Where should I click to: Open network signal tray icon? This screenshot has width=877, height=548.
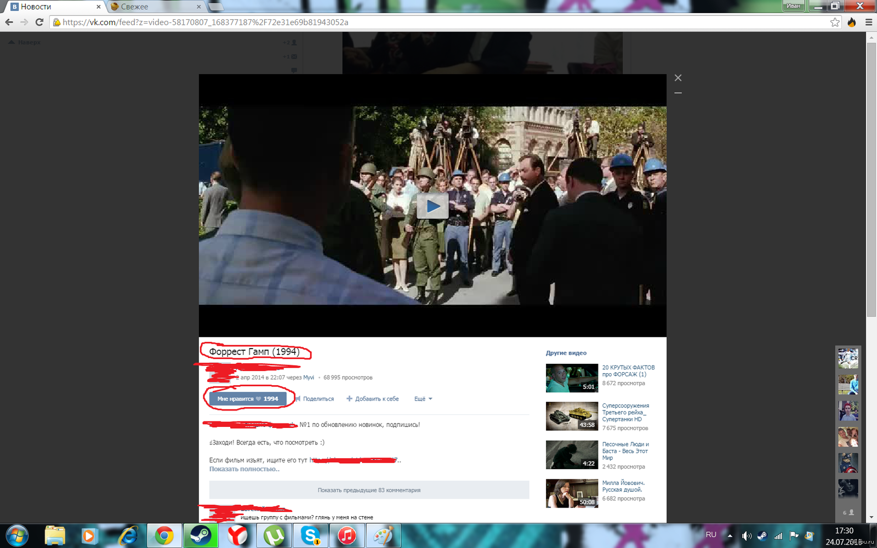(778, 536)
